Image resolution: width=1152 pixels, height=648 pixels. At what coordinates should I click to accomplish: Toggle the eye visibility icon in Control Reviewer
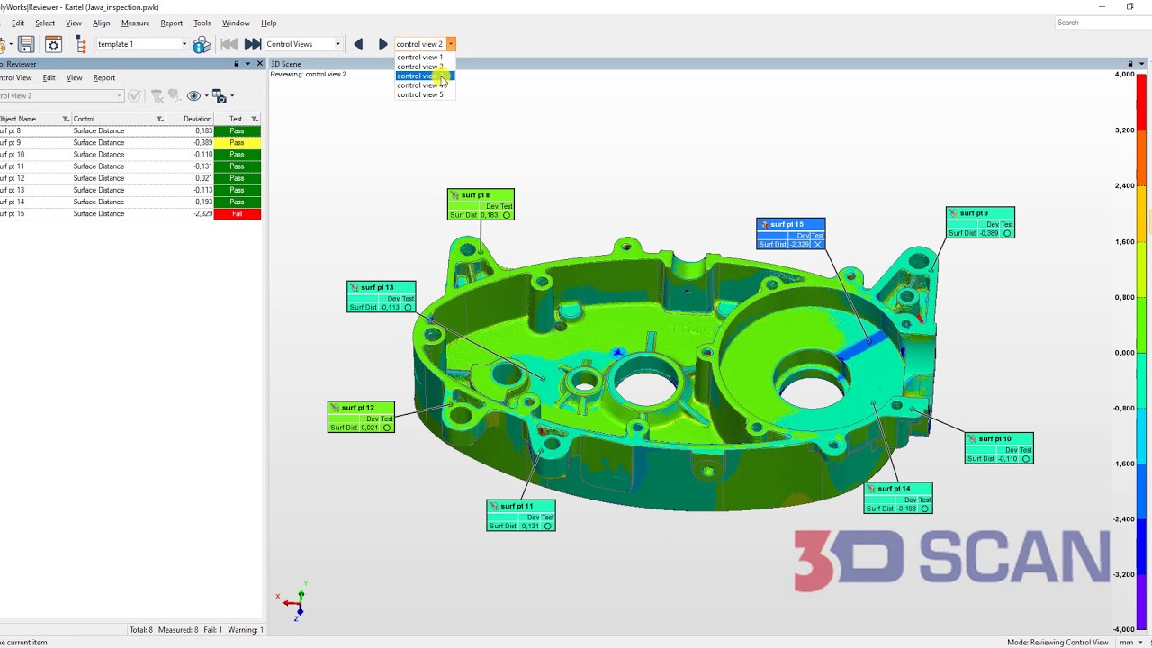[193, 96]
